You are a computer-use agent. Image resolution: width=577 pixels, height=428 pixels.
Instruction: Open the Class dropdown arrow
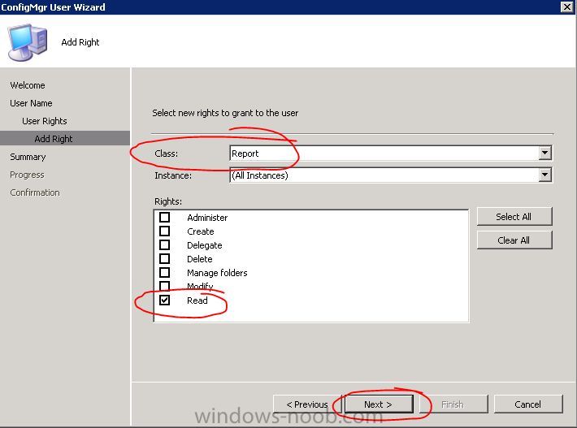(544, 153)
